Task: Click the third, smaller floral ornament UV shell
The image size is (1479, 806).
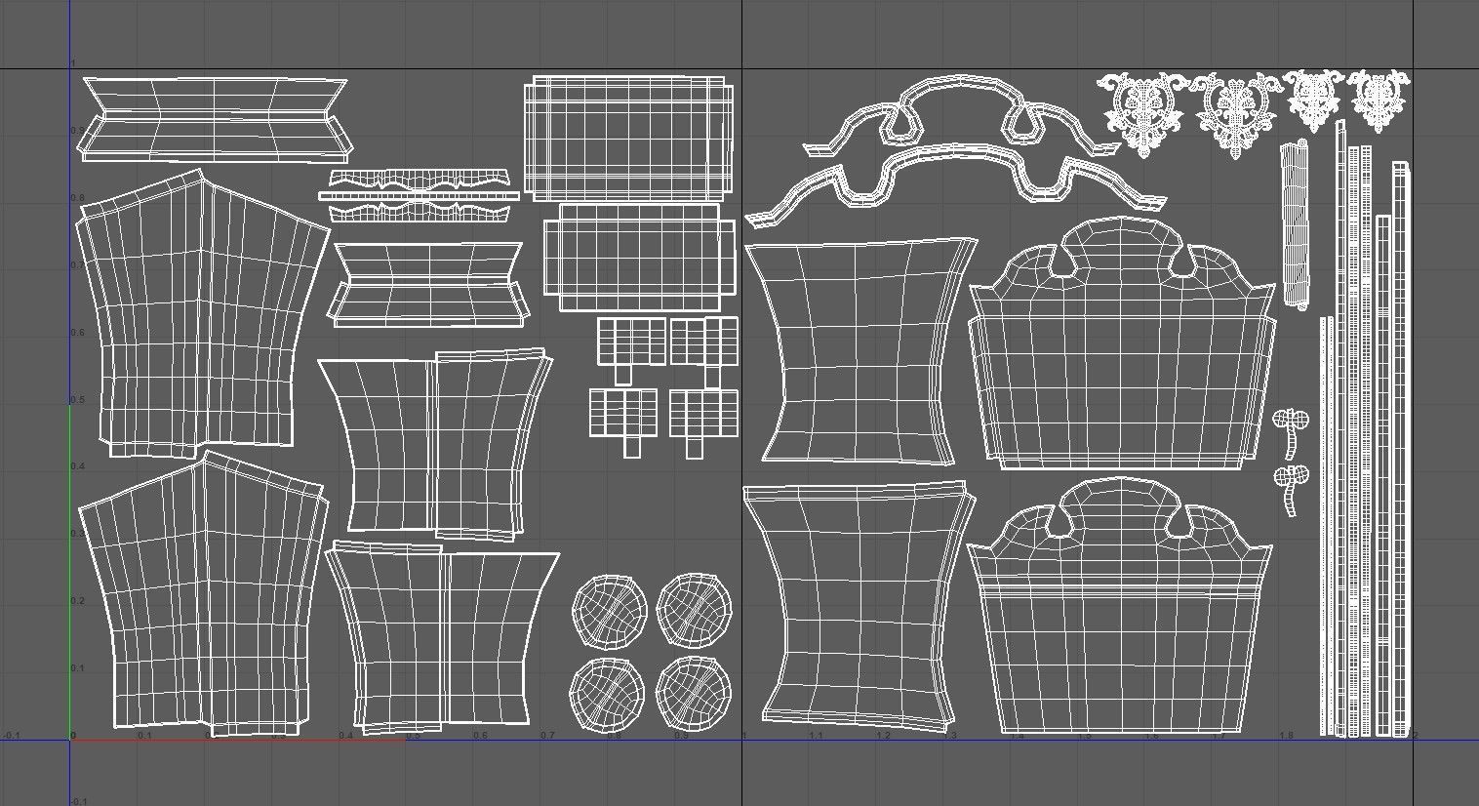Action: coord(1314,100)
